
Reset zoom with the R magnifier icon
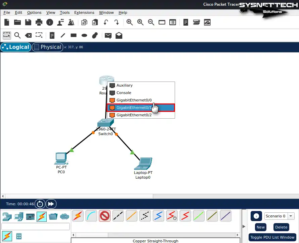[140, 22]
